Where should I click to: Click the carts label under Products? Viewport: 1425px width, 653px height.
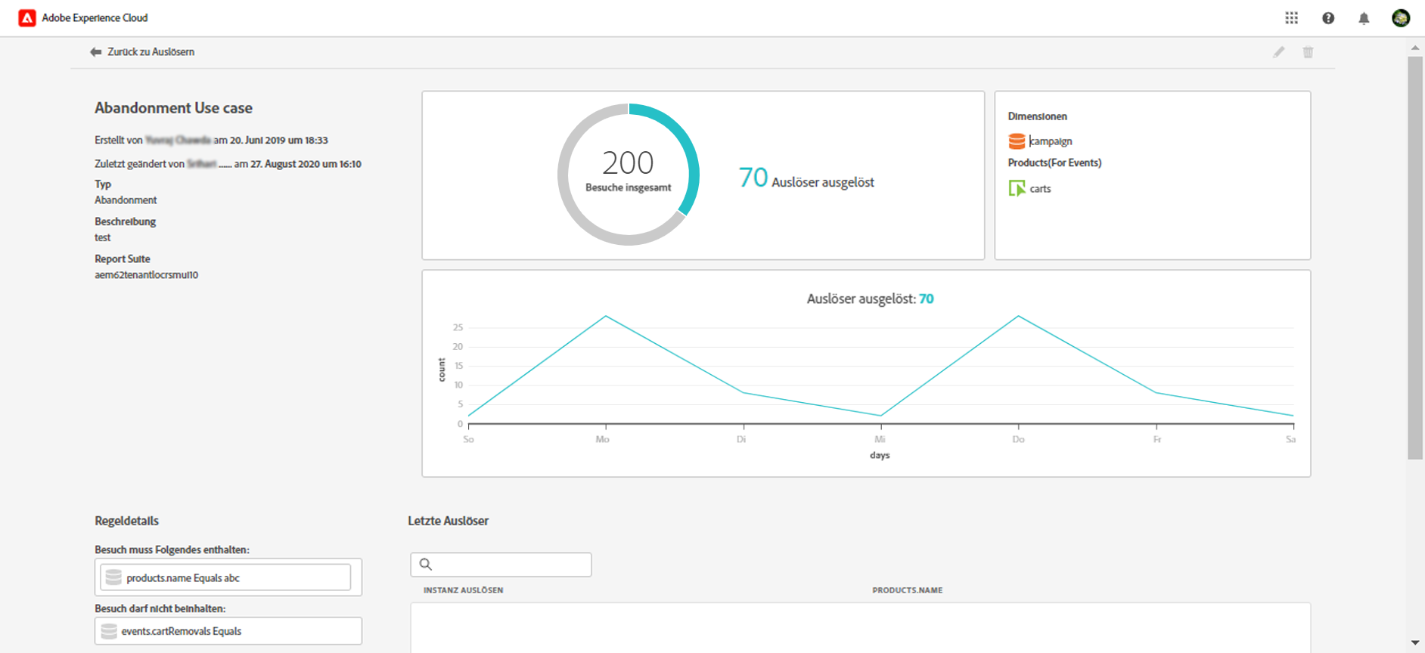pyautogui.click(x=1040, y=189)
